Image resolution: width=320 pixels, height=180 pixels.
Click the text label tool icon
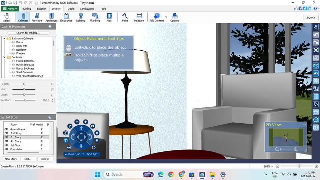point(316,128)
